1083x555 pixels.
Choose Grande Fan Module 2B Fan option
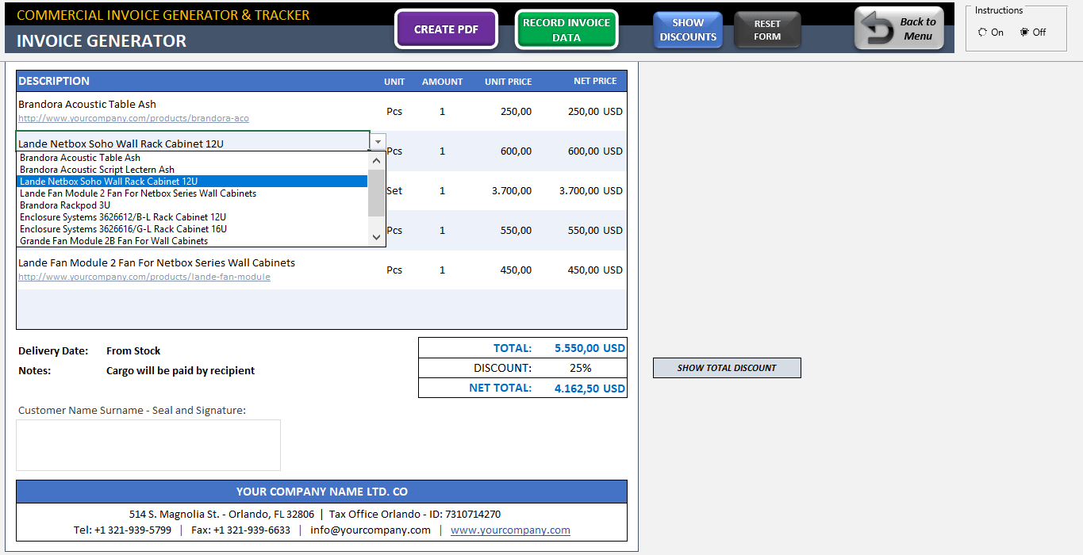(x=194, y=241)
